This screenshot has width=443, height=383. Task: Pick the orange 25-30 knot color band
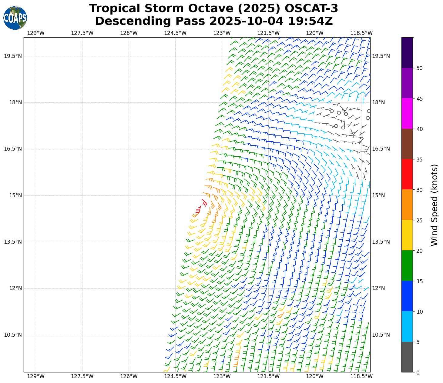pos(407,205)
